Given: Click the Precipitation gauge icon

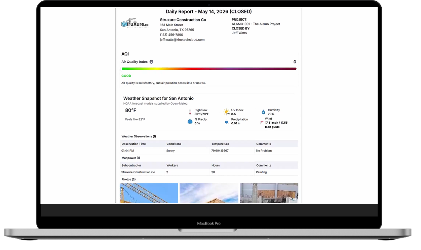Looking at the screenshot, I should tap(227, 121).
